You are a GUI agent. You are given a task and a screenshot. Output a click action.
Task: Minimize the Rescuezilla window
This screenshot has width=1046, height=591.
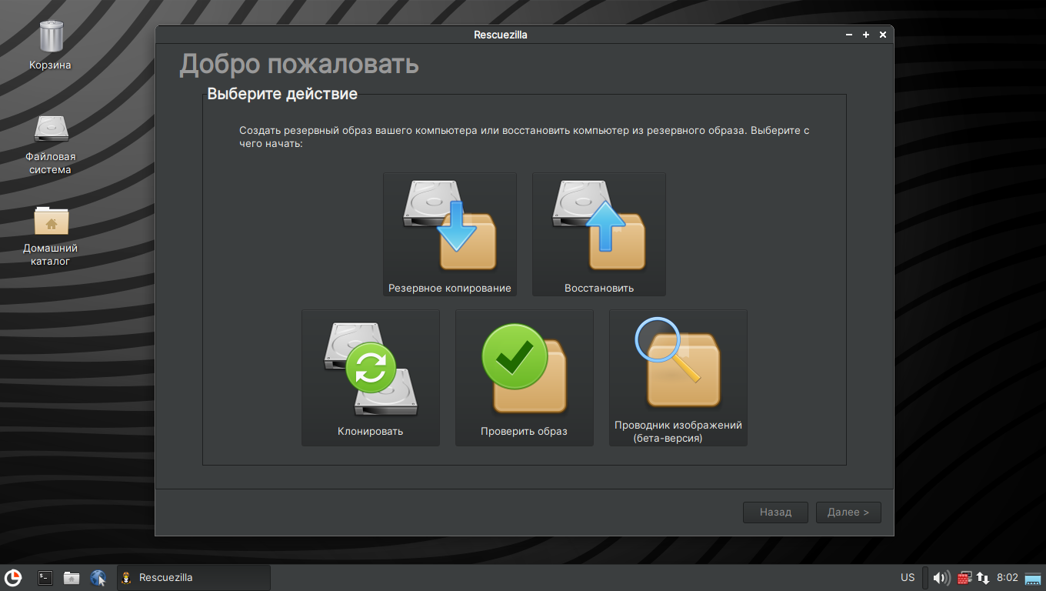click(849, 35)
